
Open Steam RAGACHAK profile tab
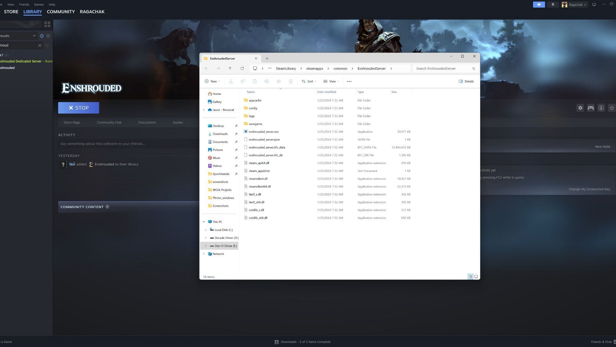(92, 12)
